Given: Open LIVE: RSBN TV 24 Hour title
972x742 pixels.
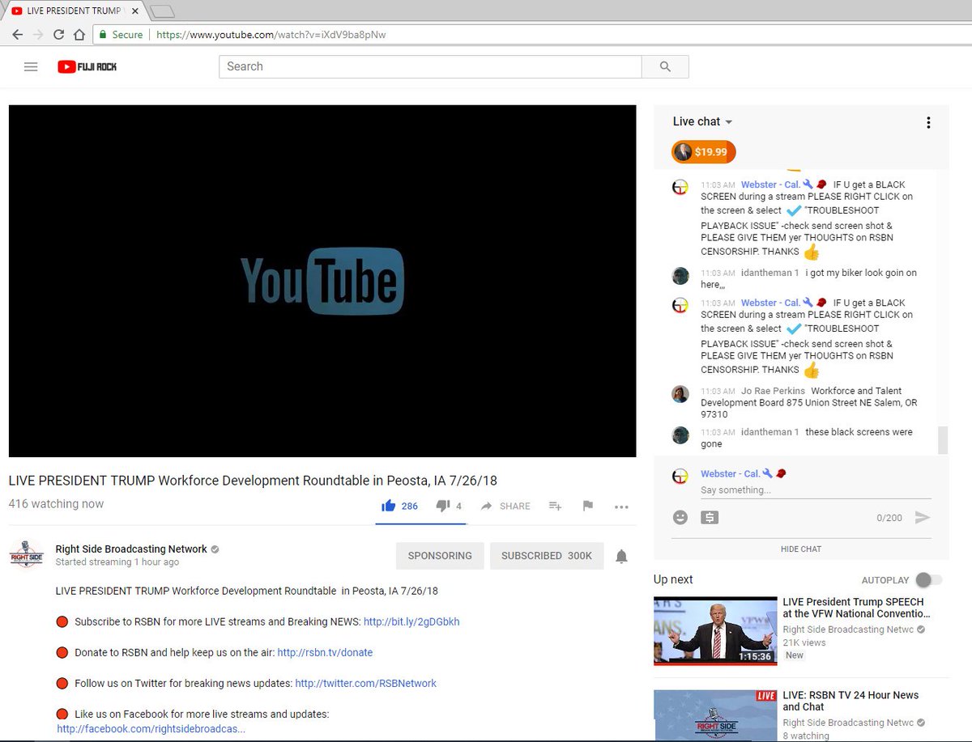Looking at the screenshot, I should click(850, 701).
